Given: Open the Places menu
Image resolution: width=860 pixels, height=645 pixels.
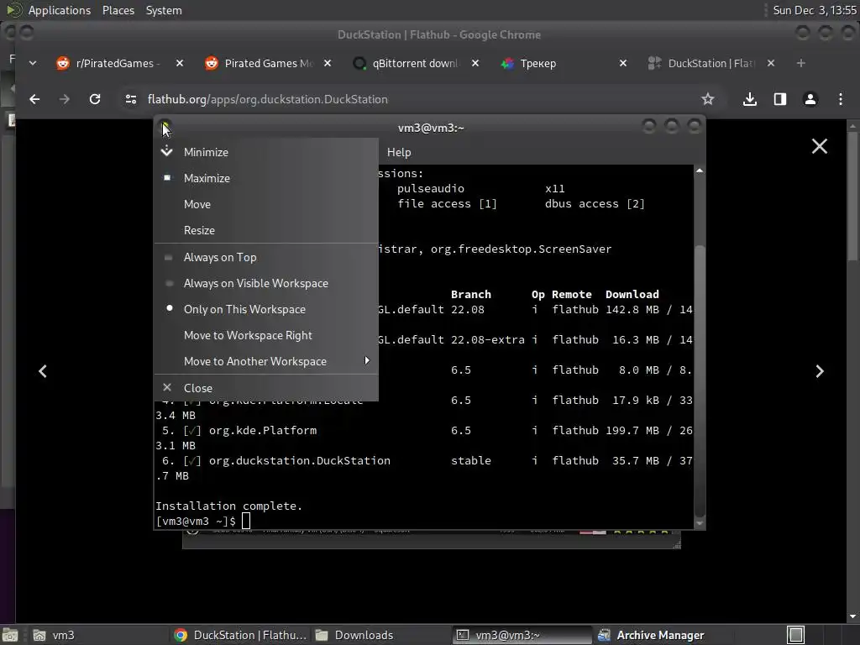Looking at the screenshot, I should pyautogui.click(x=118, y=10).
